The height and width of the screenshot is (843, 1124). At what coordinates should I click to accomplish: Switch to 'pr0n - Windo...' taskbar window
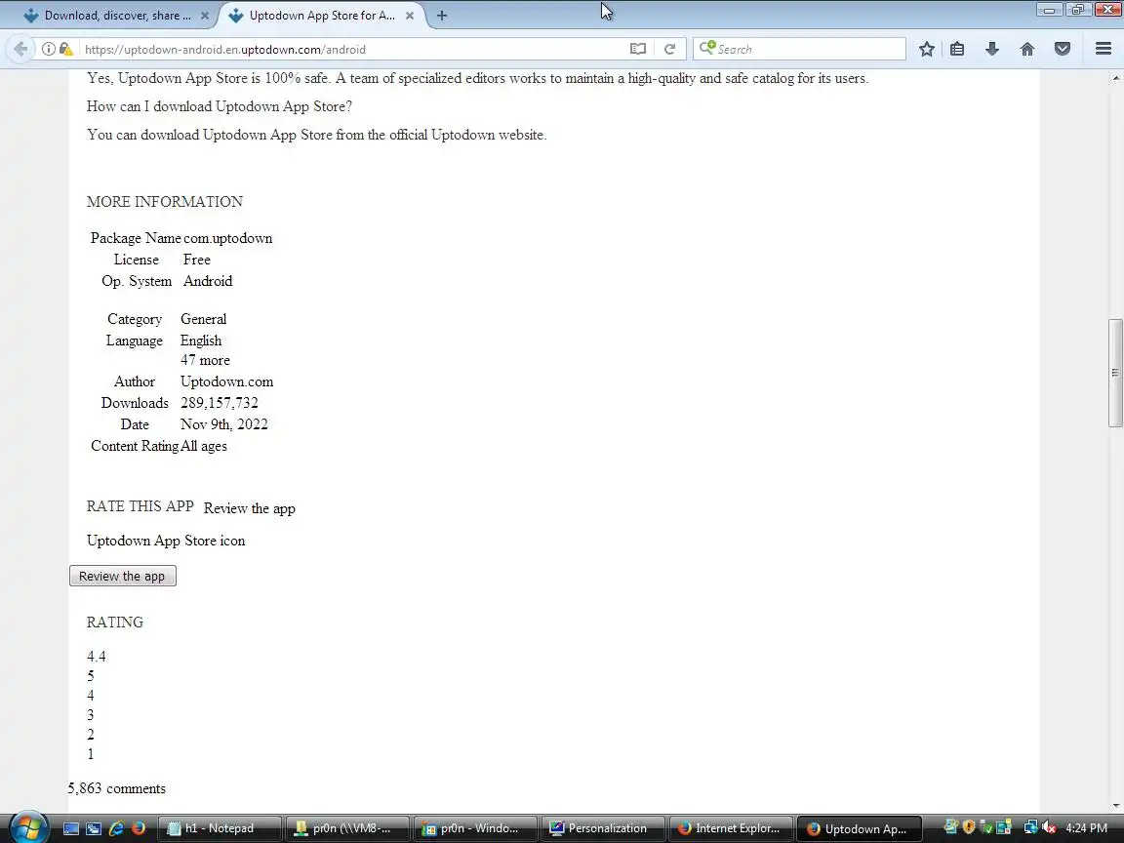[x=474, y=828]
